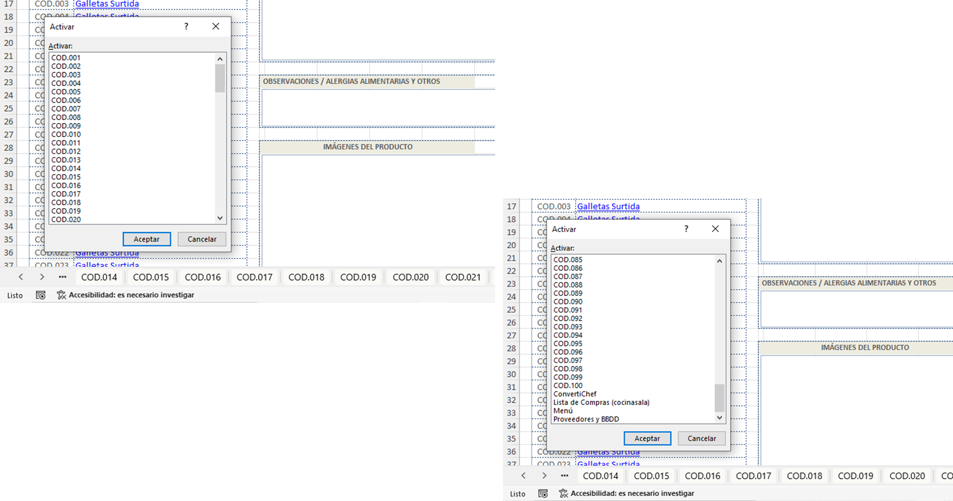Choose COD.009 in the Activar list
The image size is (953, 501).
[x=66, y=126]
